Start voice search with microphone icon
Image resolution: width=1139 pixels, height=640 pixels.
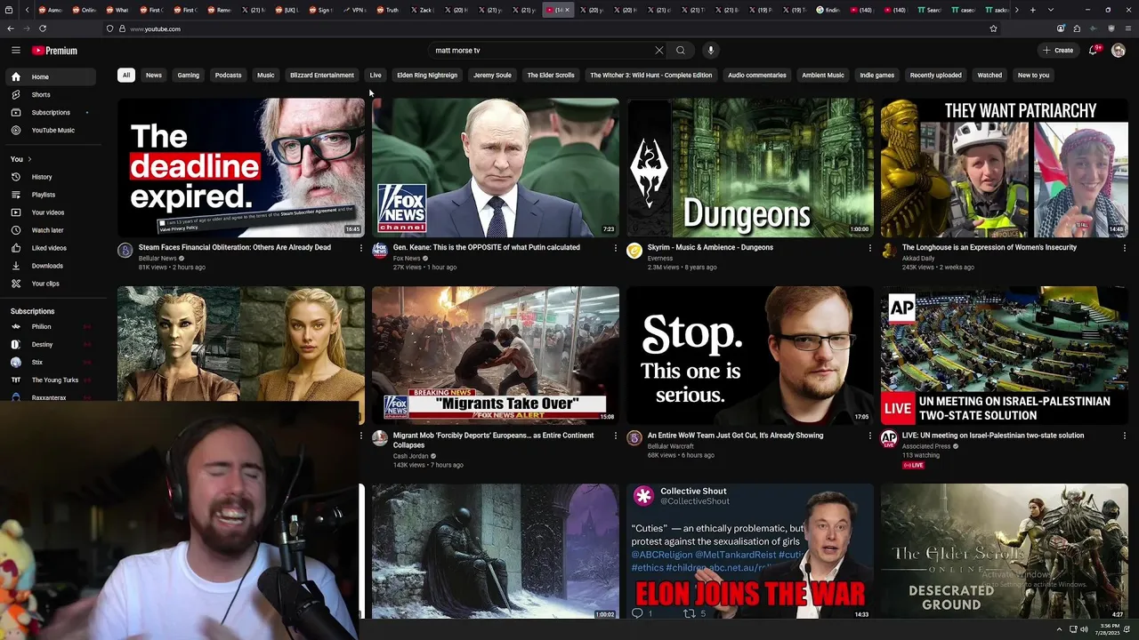click(710, 51)
